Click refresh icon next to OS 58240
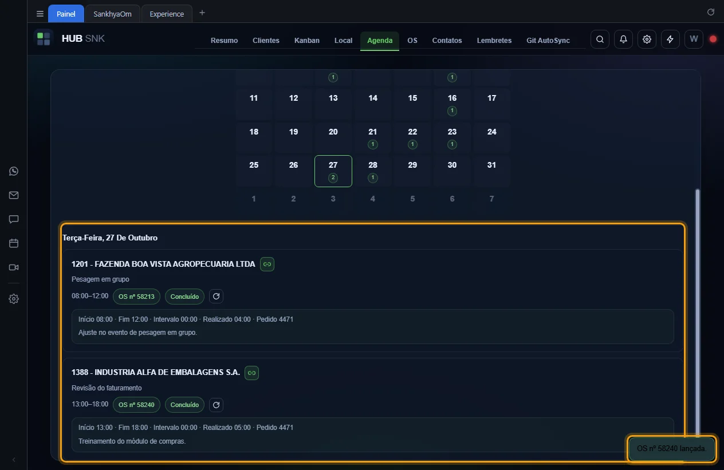724x470 pixels. click(x=216, y=405)
